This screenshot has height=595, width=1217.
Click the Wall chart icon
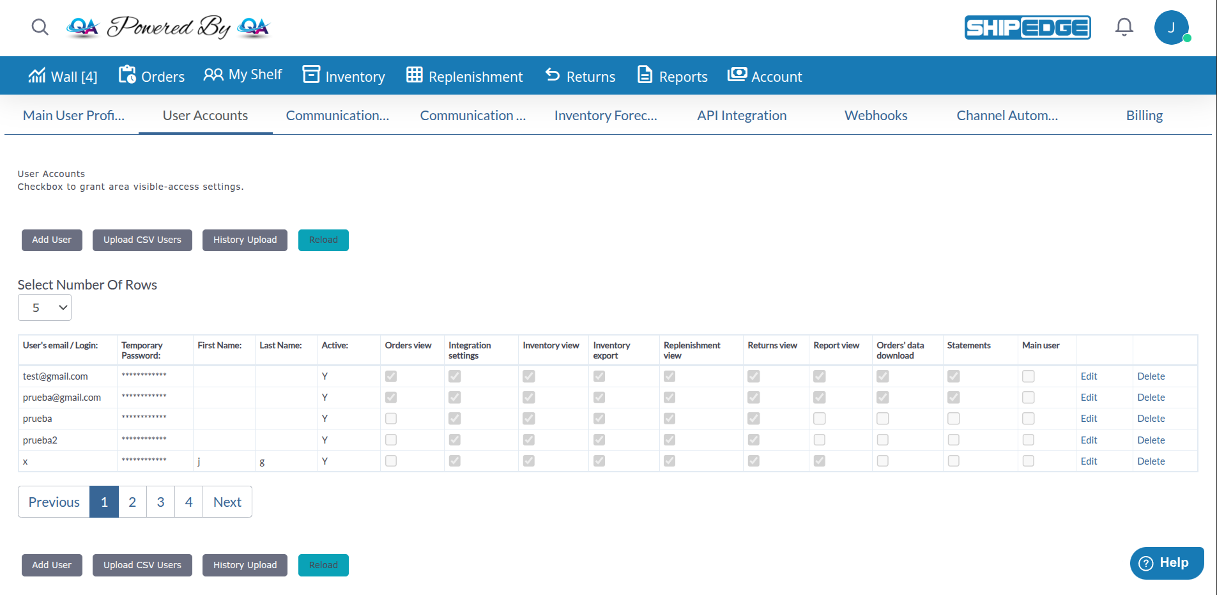36,75
